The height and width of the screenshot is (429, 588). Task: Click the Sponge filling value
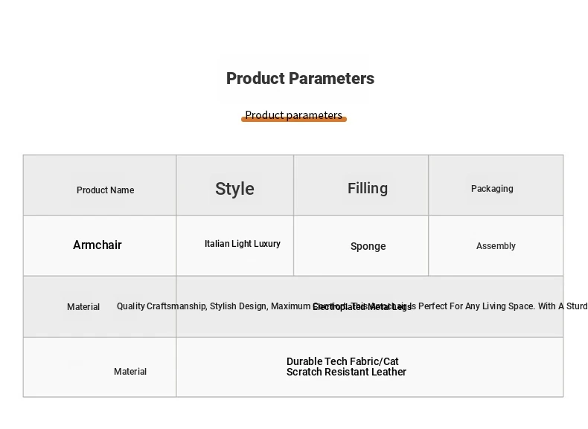tap(368, 246)
